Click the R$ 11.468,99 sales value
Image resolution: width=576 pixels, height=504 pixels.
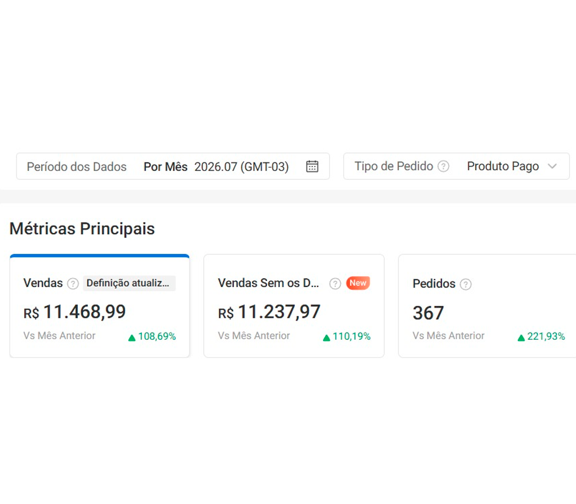(75, 312)
